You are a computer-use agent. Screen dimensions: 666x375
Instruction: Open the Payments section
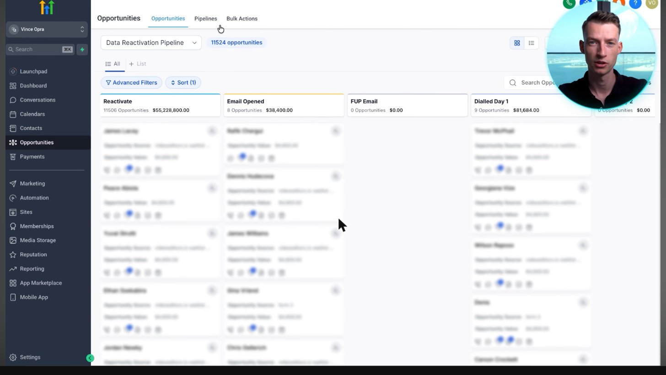(x=32, y=157)
